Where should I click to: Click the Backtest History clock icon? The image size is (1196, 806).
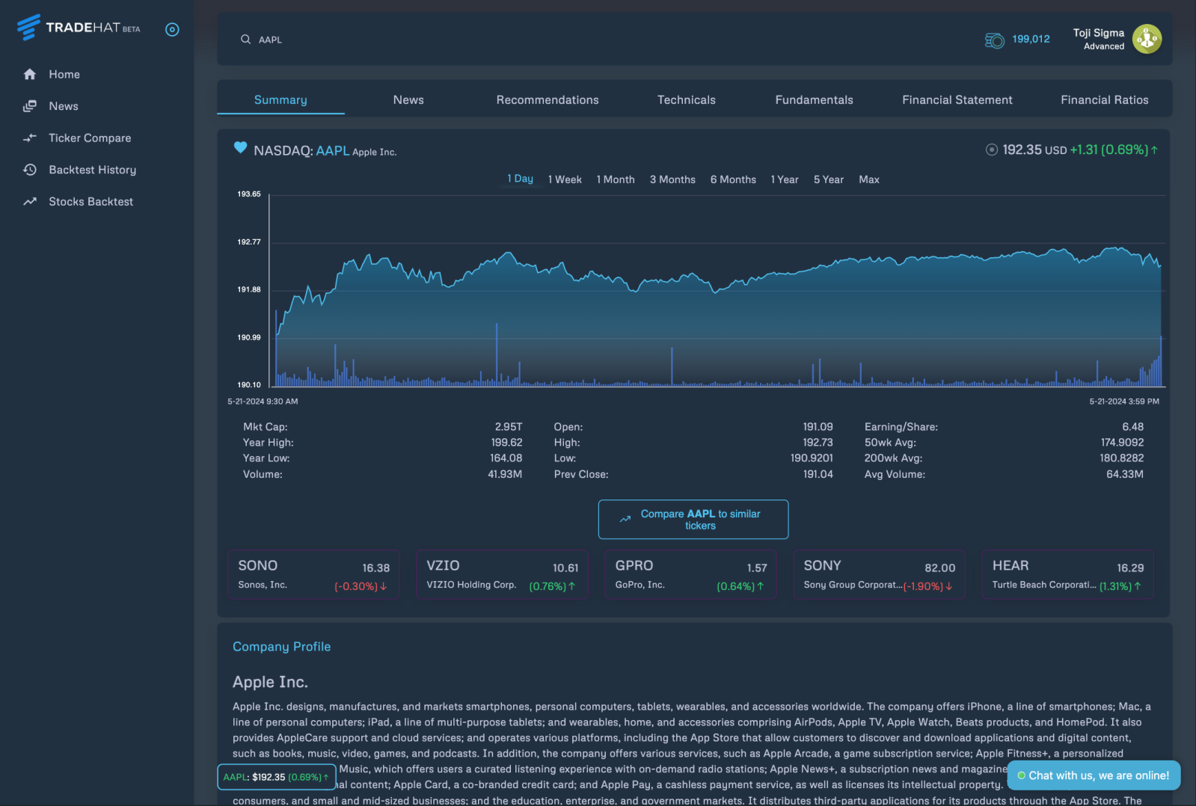(30, 170)
